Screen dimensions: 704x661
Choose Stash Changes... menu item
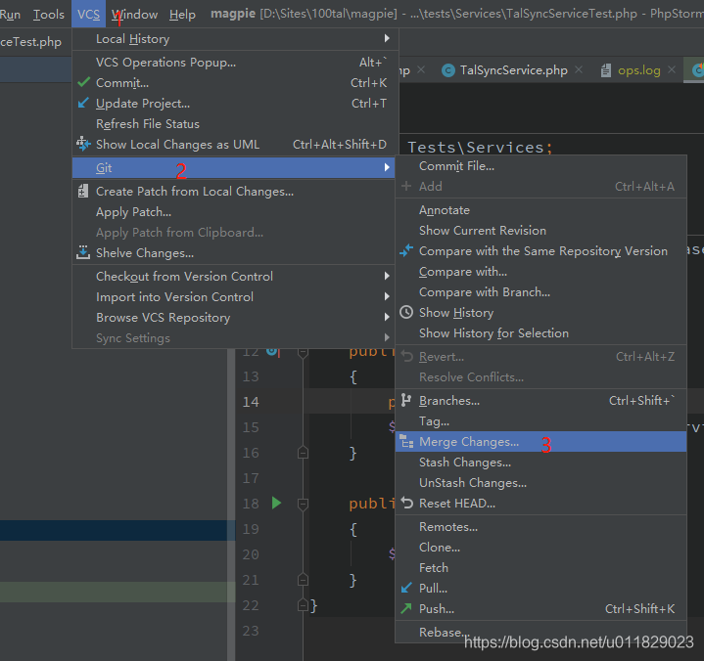pyautogui.click(x=541, y=462)
